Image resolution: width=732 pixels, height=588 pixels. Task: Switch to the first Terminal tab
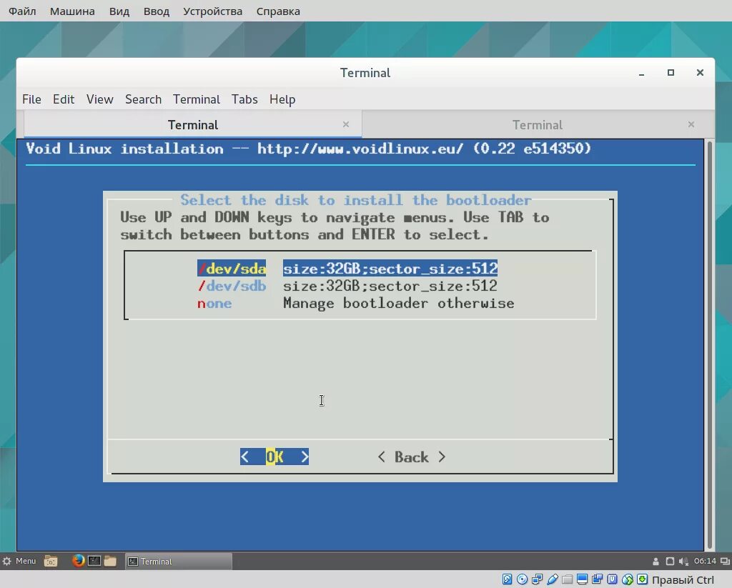click(193, 124)
